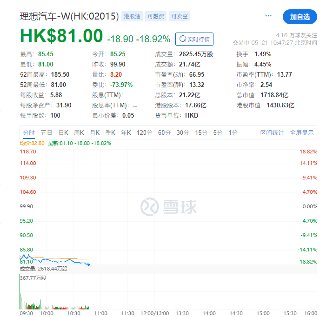Click the 委比 value -73.97%
Image resolution: width=333 pixels, height=317 pixels.
tap(121, 85)
